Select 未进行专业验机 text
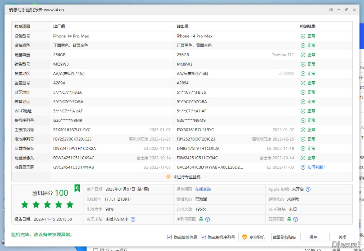This screenshot has height=251, width=364. [187, 177]
